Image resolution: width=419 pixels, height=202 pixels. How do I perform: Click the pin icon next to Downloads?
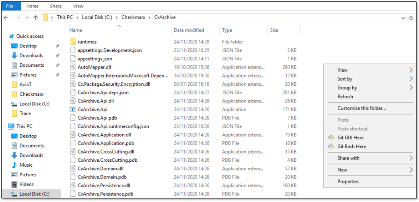tap(57, 56)
